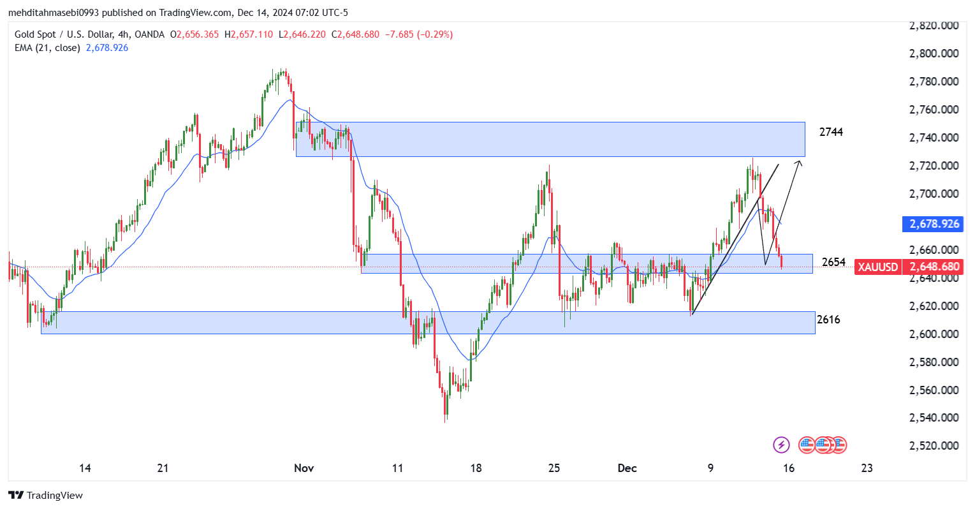
Task: Click the 2744 resistance zone annotation text
Action: pyautogui.click(x=831, y=132)
